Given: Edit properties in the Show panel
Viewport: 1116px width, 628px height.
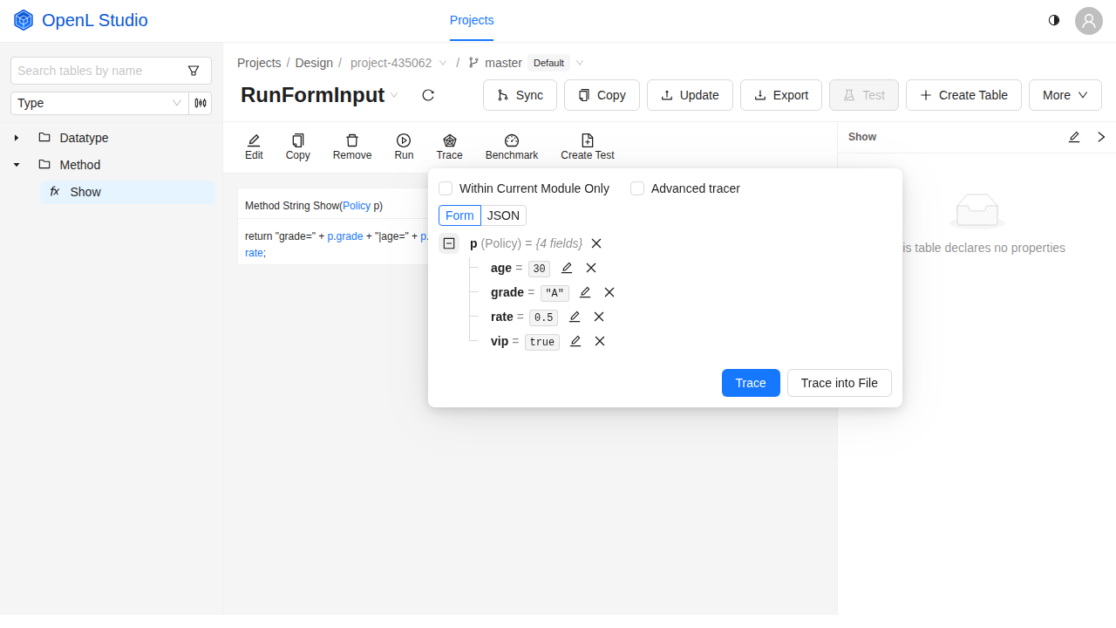Looking at the screenshot, I should [1074, 137].
